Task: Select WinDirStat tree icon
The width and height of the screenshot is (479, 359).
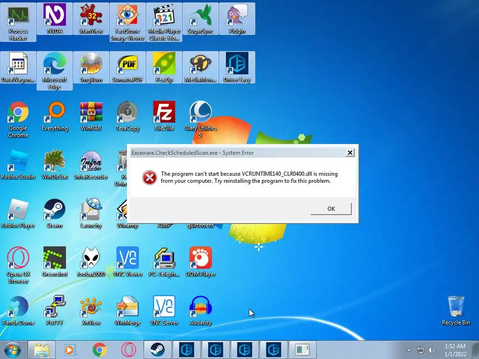Action: (54, 165)
